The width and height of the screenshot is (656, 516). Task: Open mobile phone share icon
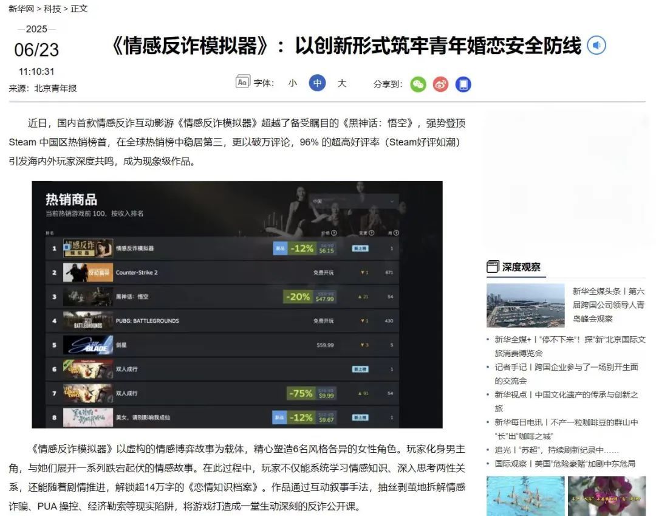point(463,84)
